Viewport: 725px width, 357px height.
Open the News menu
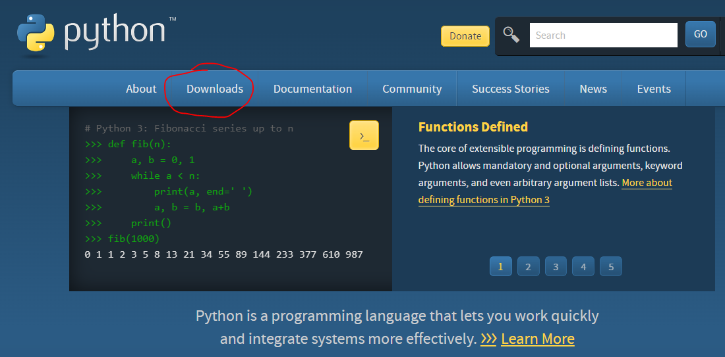point(593,89)
